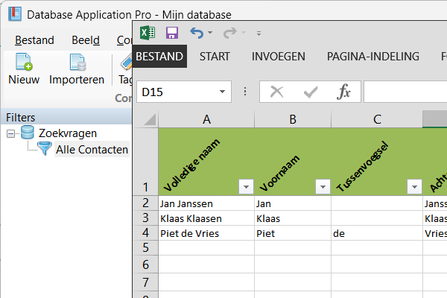
Task: Click the Importeren toolbar icon
Action: point(77,63)
